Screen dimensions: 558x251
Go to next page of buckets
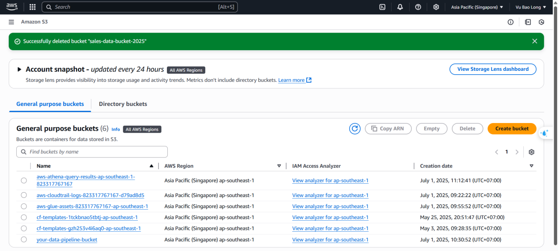point(517,152)
